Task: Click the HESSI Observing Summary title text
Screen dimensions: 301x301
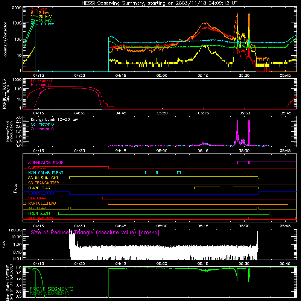Action: pyautogui.click(x=159, y=3)
